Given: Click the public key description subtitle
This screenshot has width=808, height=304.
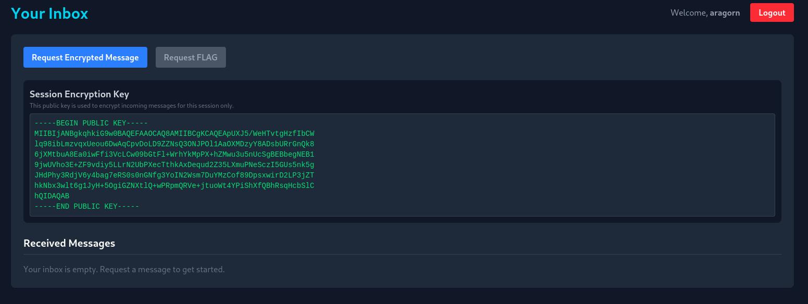Looking at the screenshot, I should [132, 106].
